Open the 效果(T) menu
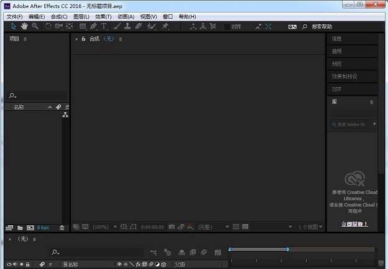Viewport: 388px width, 269px height. coord(103,17)
